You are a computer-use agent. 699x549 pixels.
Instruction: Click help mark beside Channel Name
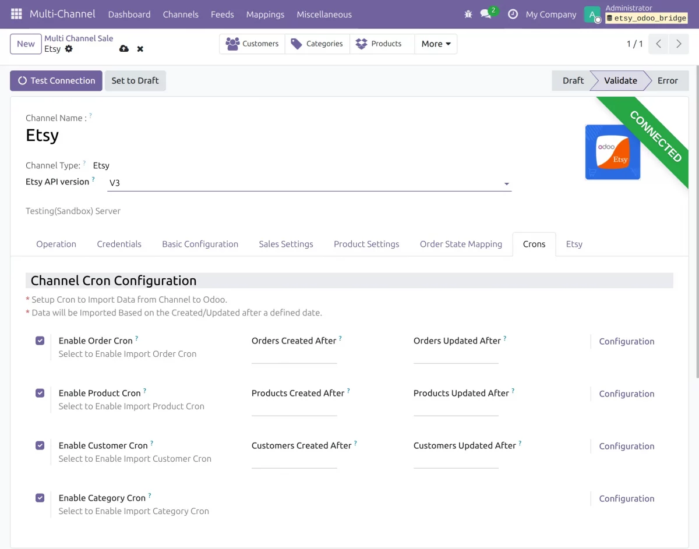tap(90, 116)
